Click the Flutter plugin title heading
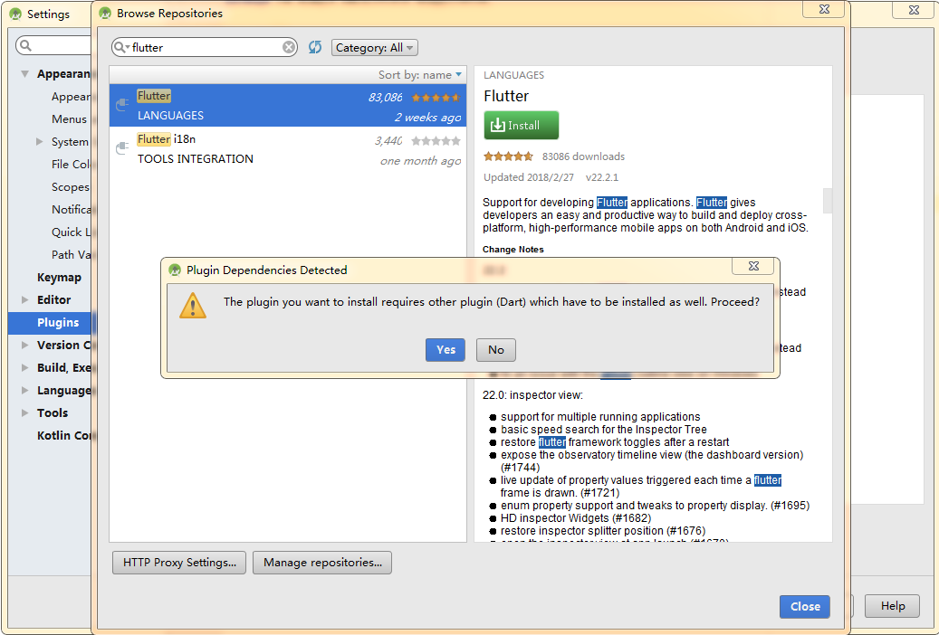939x635 pixels. pos(506,97)
